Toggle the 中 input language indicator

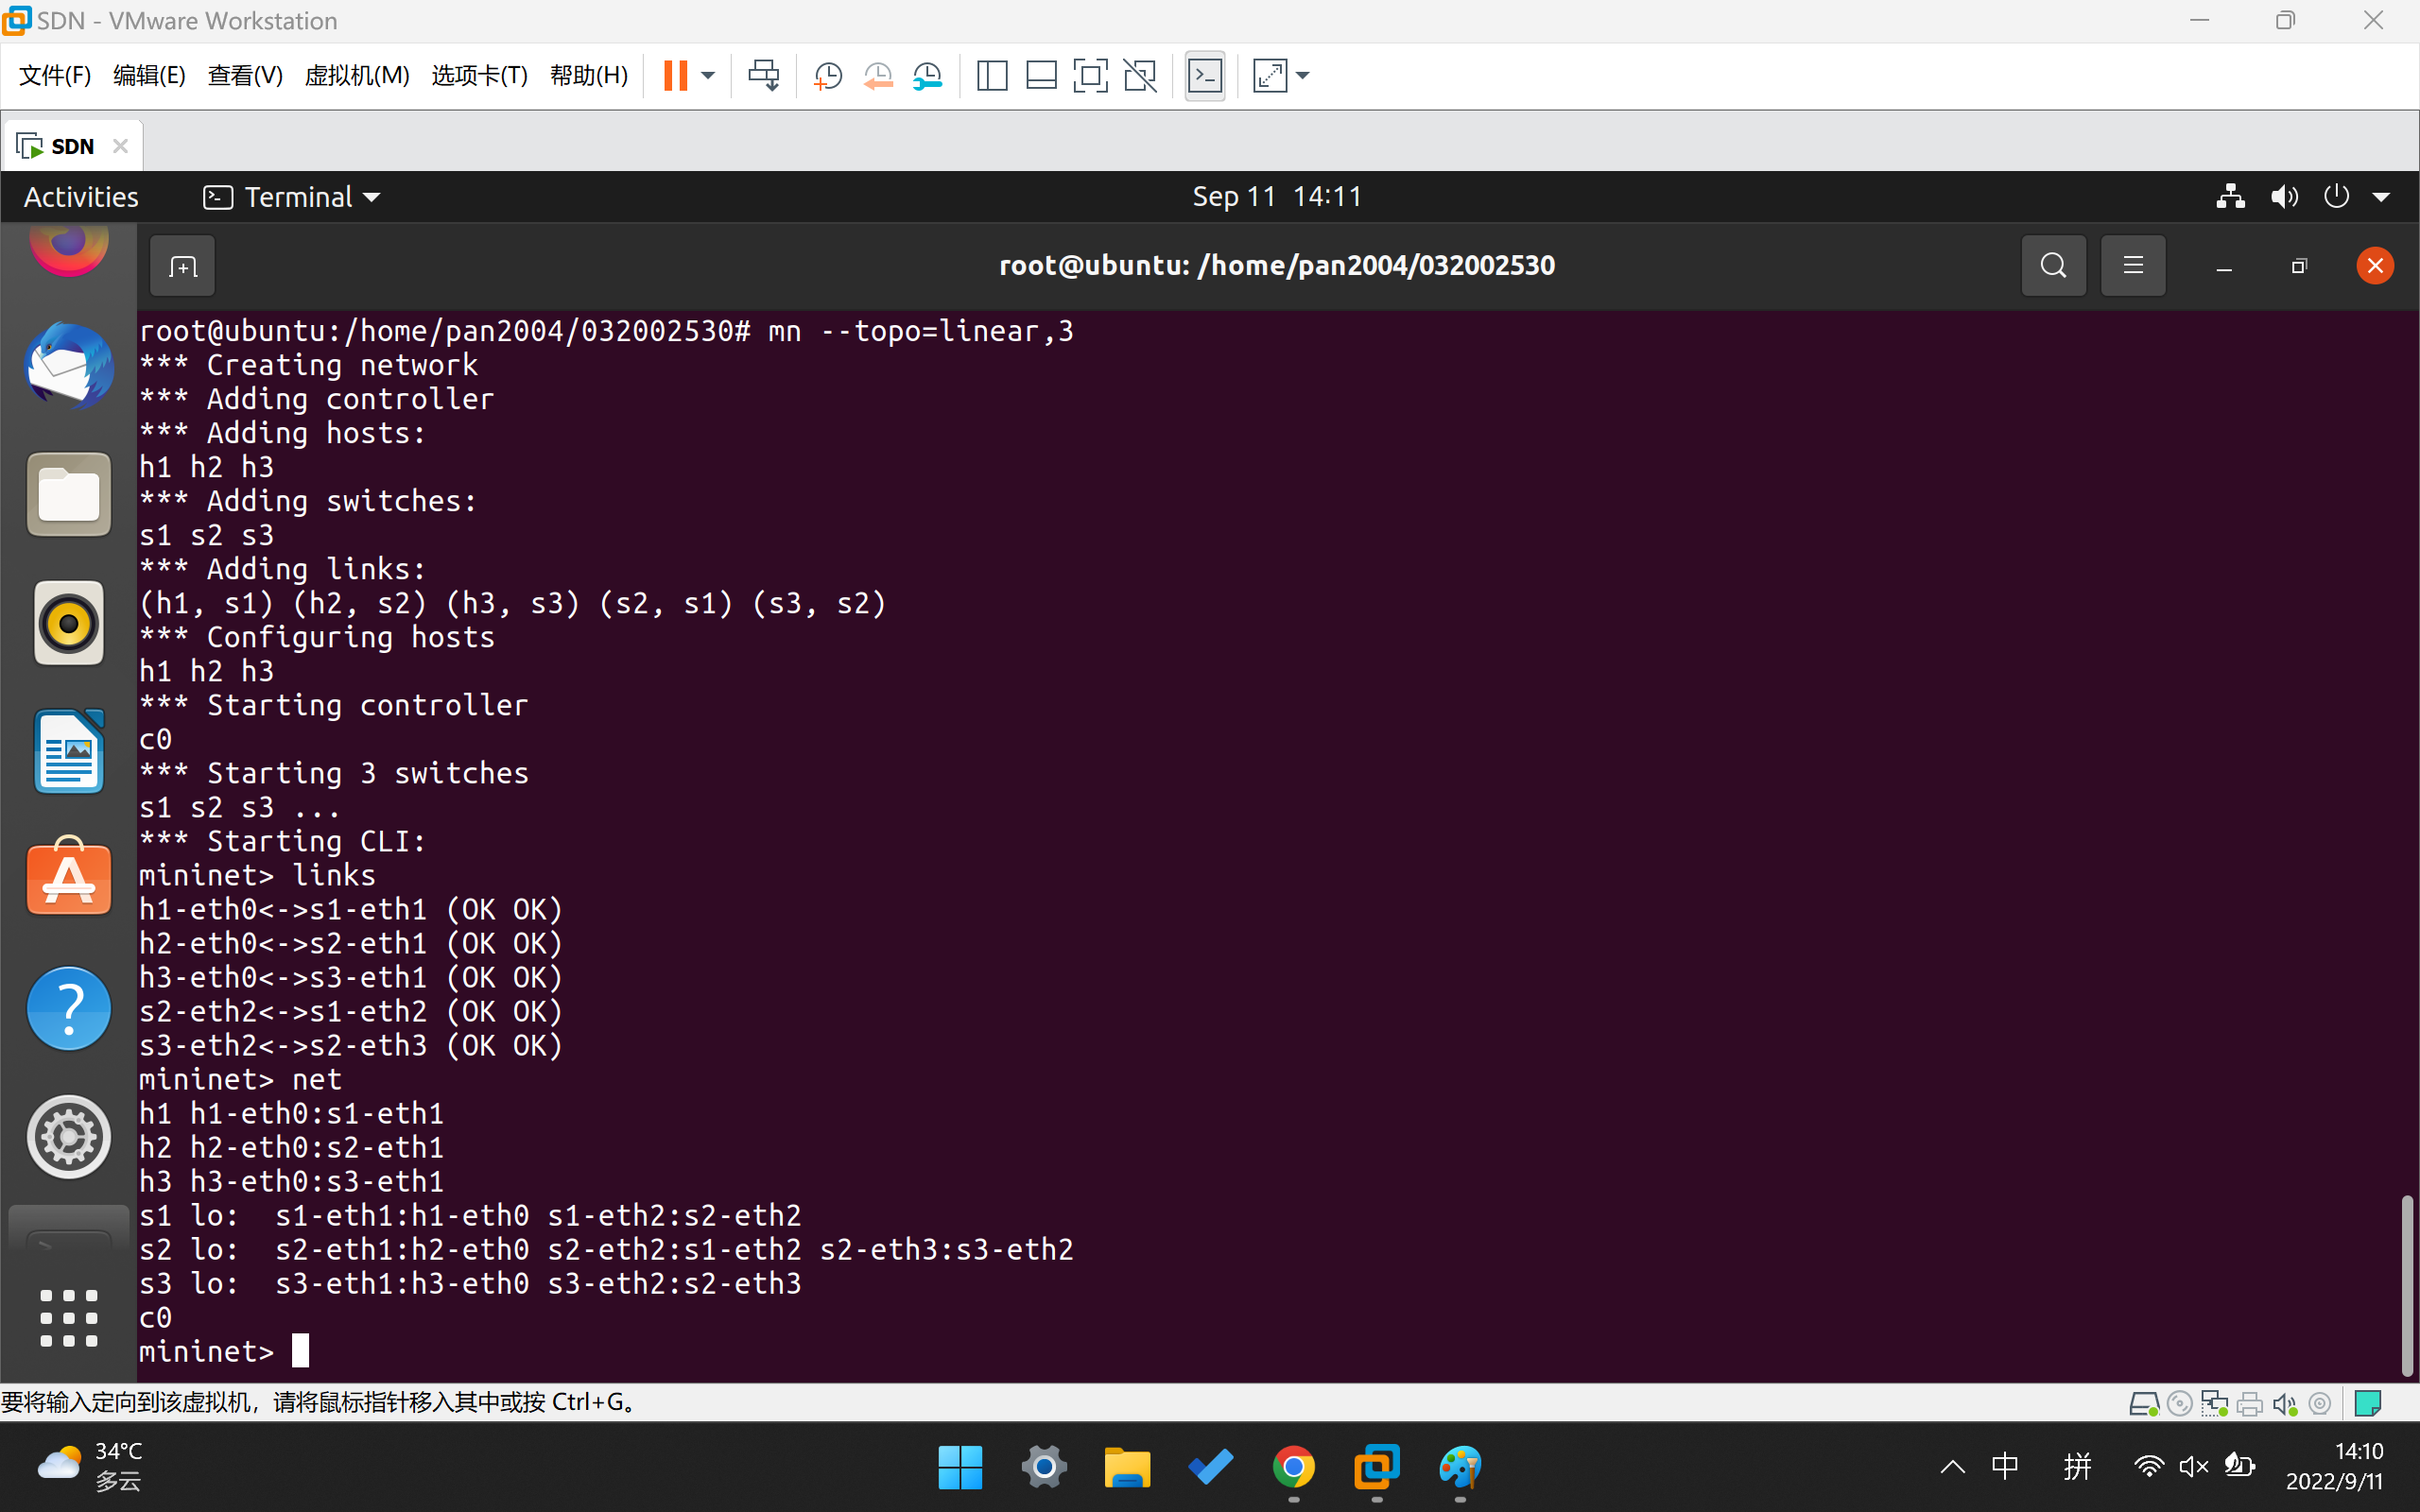tap(2005, 1467)
